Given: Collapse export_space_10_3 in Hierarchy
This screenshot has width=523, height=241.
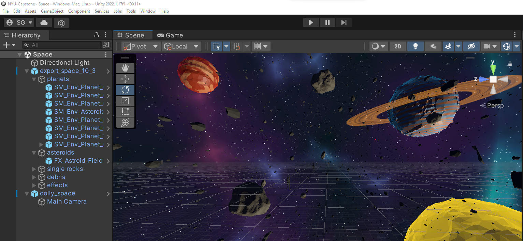Looking at the screenshot, I should (27, 71).
